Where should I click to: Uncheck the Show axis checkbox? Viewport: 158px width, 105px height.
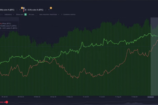tap(26, 14)
